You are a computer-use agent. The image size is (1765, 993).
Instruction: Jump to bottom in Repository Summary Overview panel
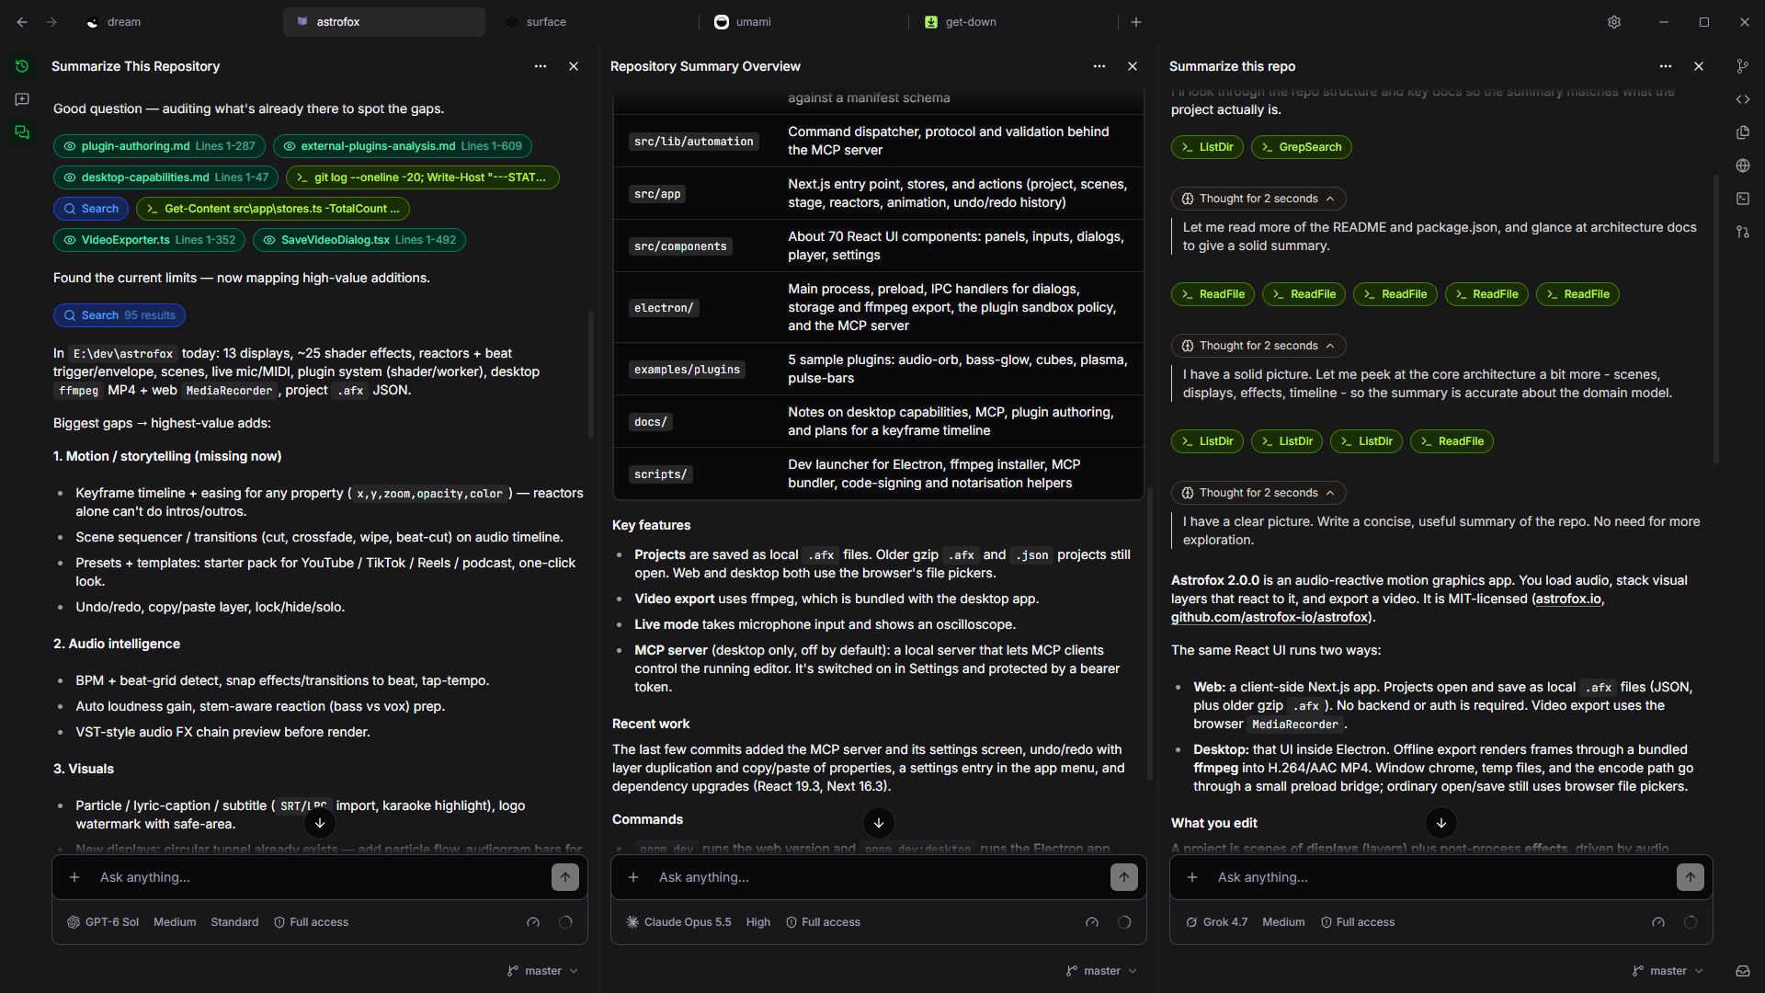(x=879, y=823)
